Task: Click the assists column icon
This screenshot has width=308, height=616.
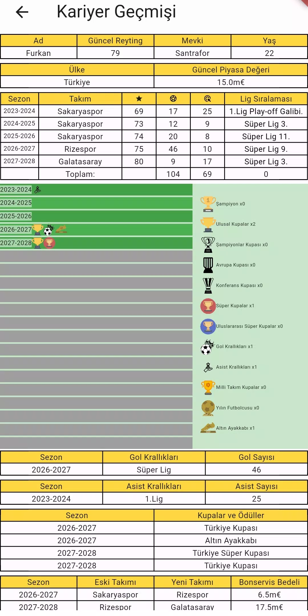Action: (x=207, y=99)
